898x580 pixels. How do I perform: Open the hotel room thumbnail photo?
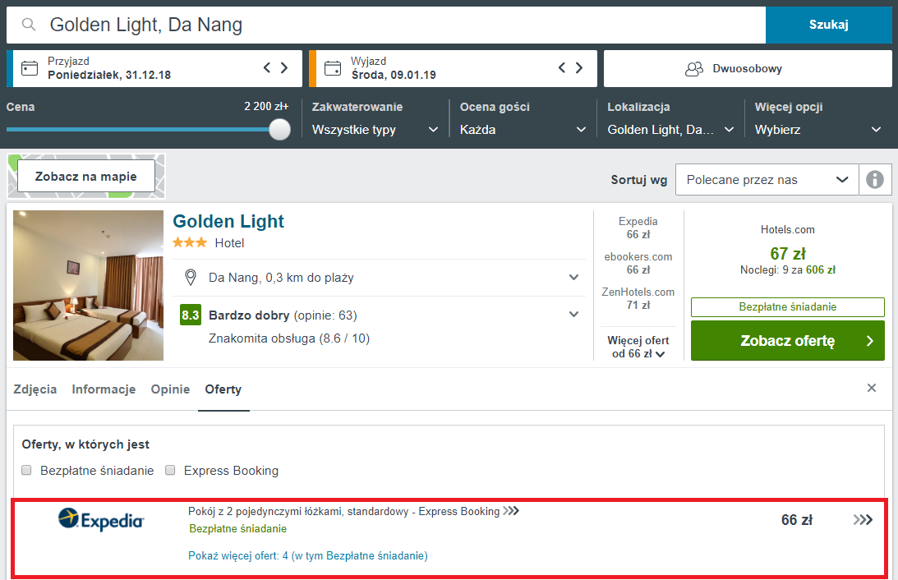coord(88,285)
